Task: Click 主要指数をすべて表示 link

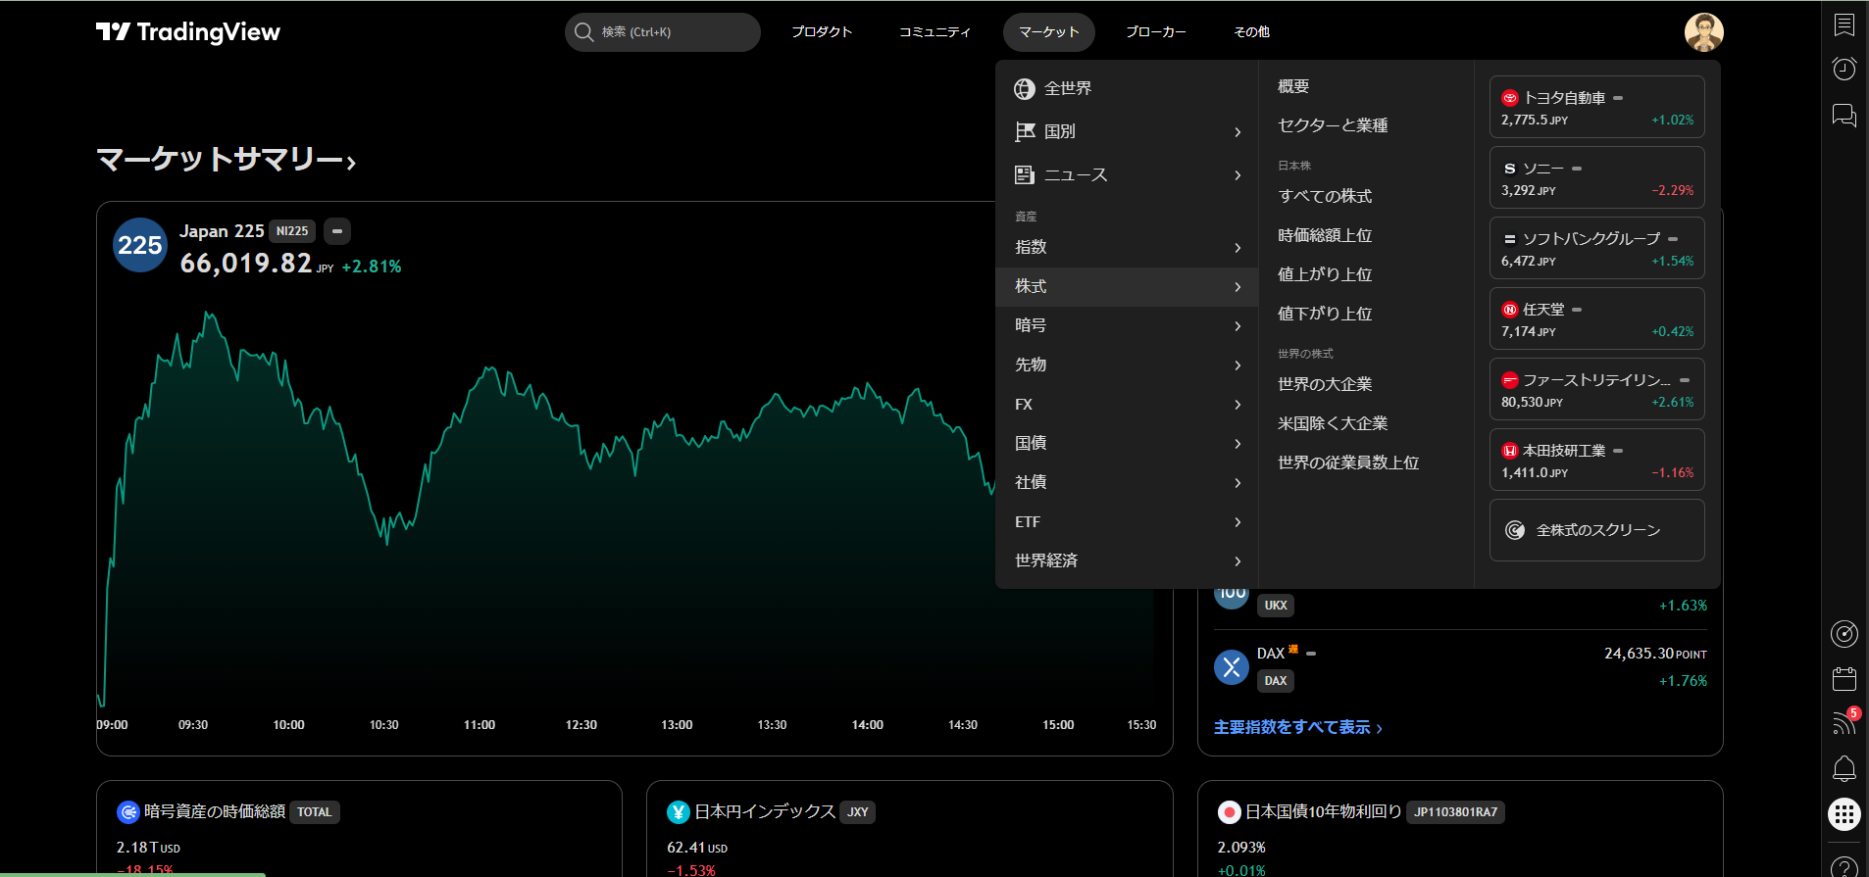Action: click(1298, 727)
